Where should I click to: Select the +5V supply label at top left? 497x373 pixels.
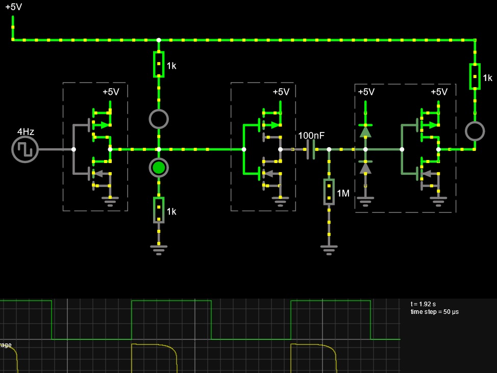14,7
